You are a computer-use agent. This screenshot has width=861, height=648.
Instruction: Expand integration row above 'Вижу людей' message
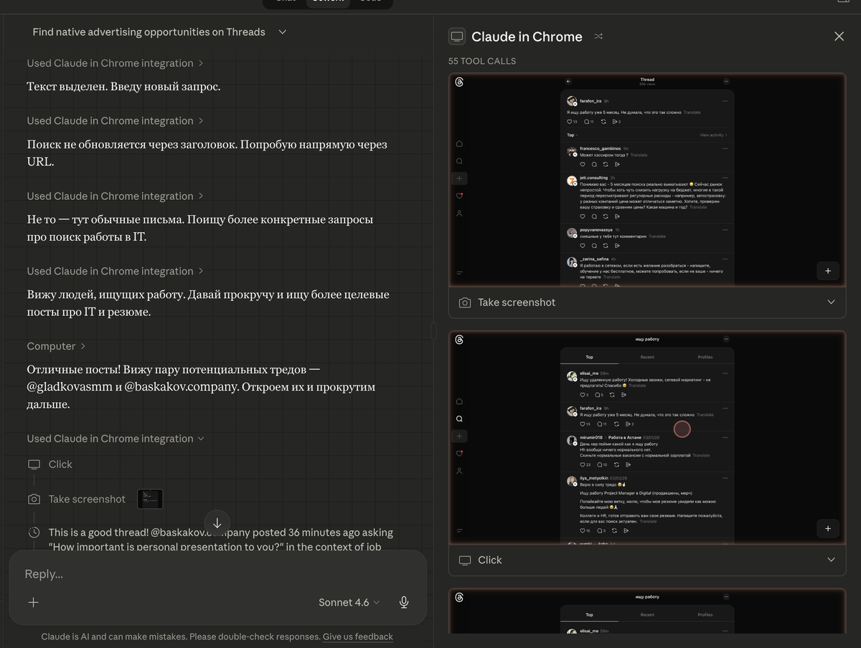tap(115, 271)
